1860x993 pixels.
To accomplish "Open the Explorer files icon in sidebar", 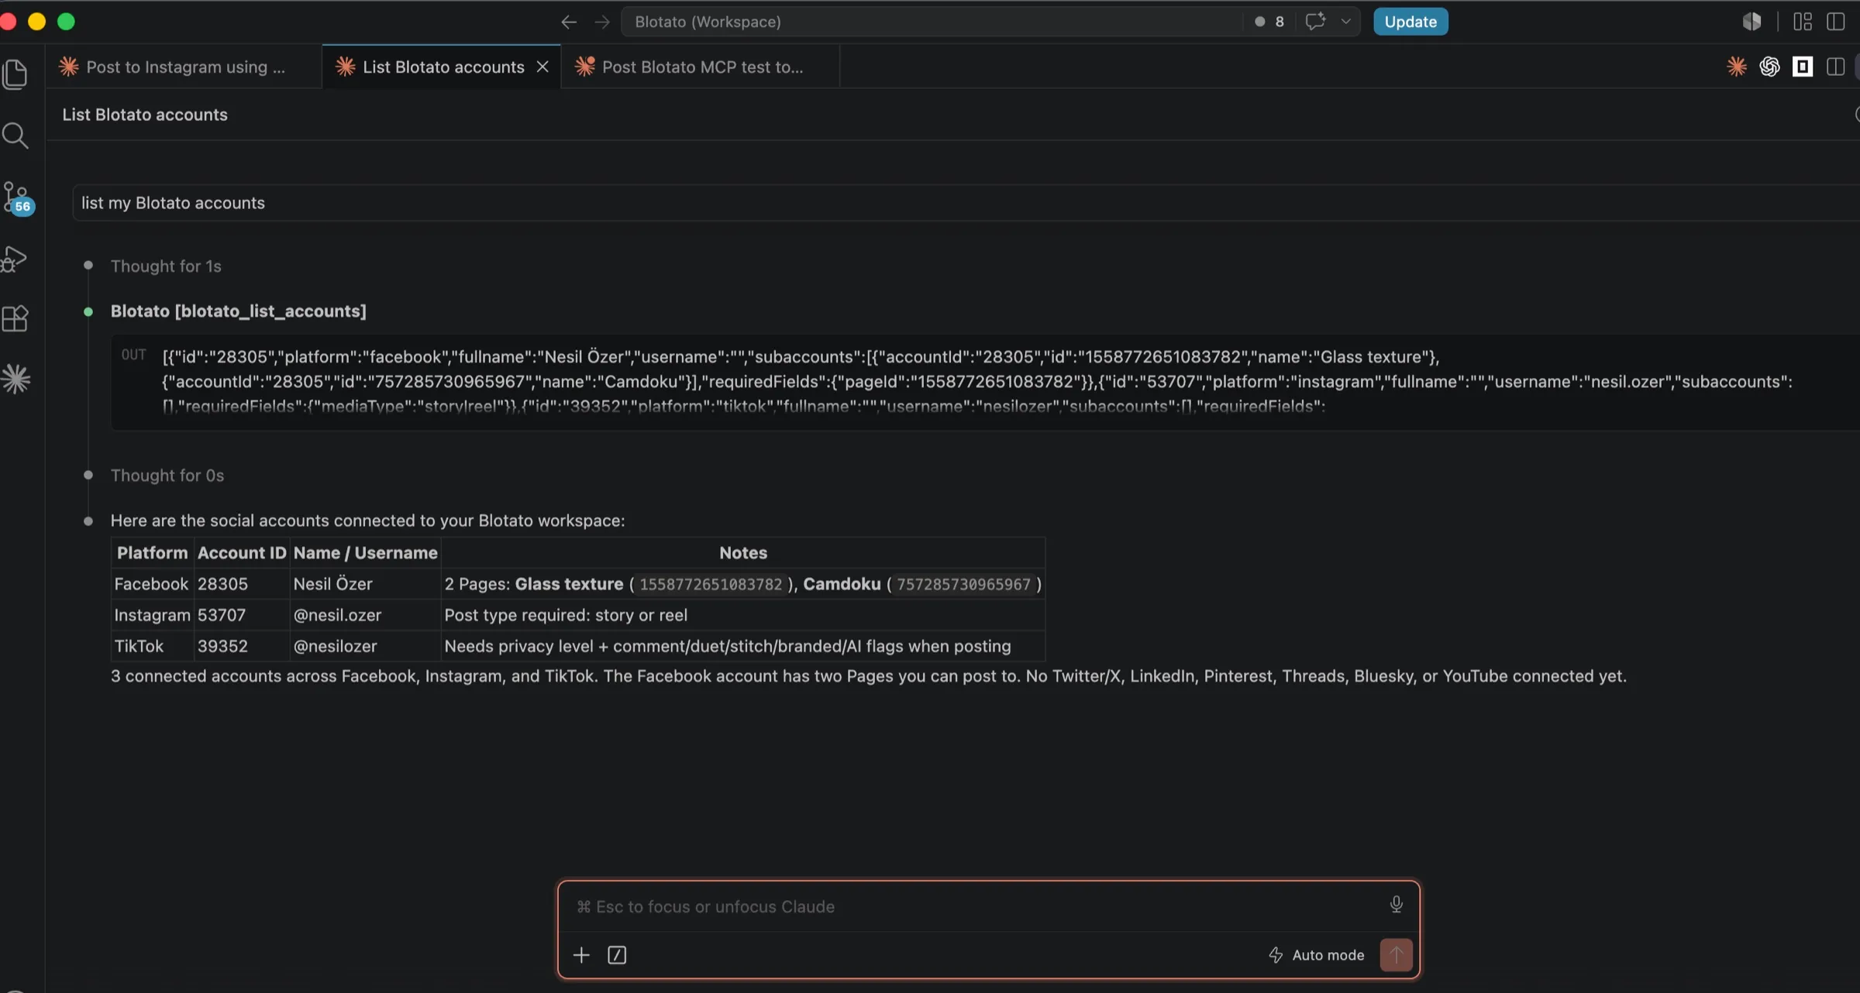I will click(x=15, y=74).
